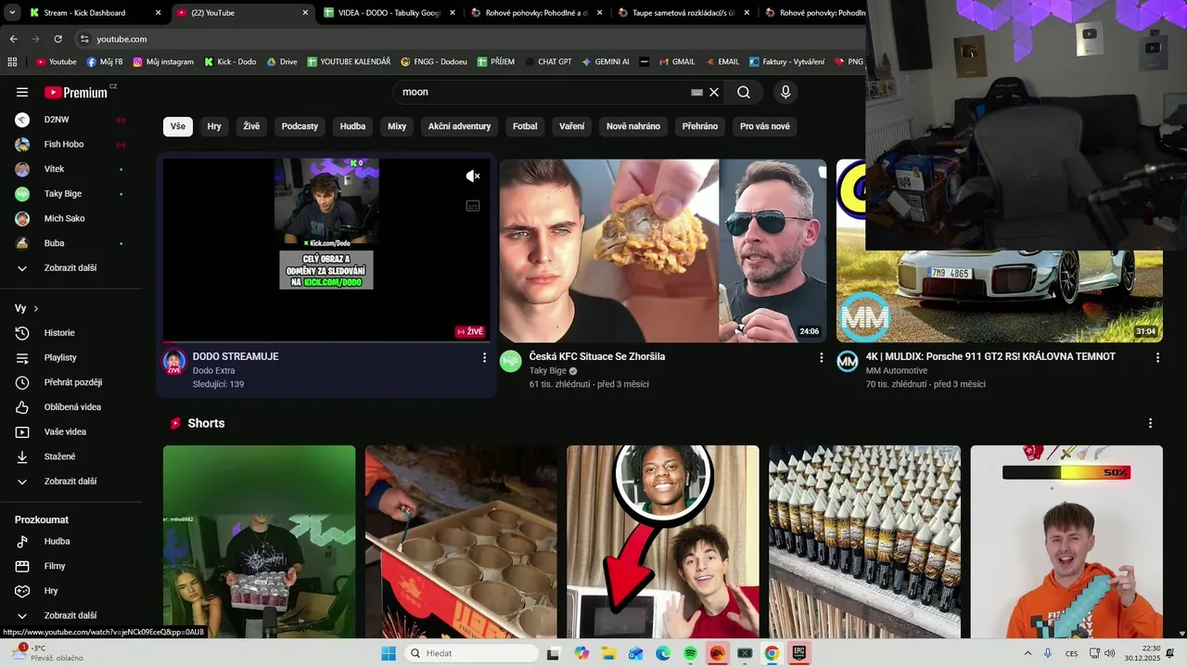The width and height of the screenshot is (1187, 668).
Task: Close the Stream - Kick Dashboard tab
Action: [x=158, y=13]
